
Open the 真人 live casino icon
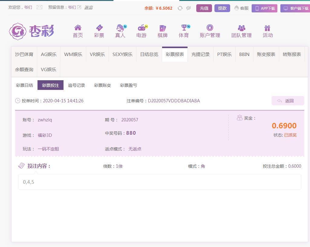pyautogui.click(x=120, y=28)
